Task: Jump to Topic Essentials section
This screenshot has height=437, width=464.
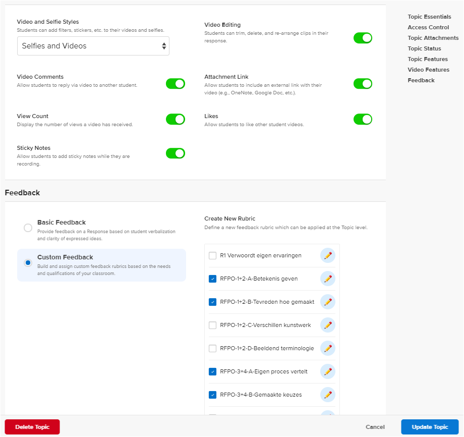Action: pyautogui.click(x=429, y=17)
